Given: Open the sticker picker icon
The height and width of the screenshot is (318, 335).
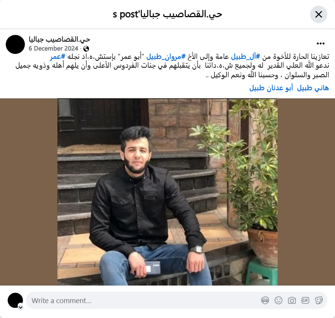Looking at the screenshot, I should tap(319, 300).
